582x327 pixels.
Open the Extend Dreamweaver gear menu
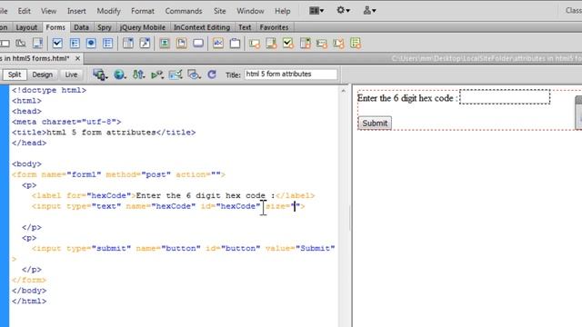[343, 10]
